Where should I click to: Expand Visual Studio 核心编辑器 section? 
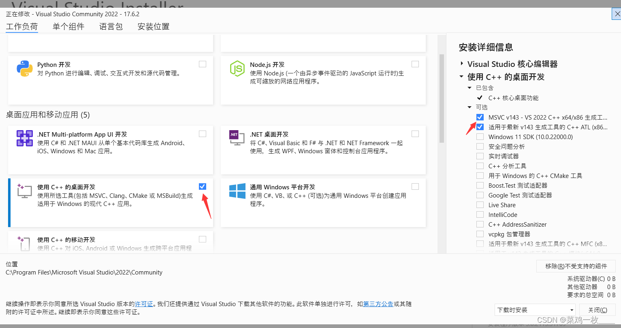tap(462, 64)
